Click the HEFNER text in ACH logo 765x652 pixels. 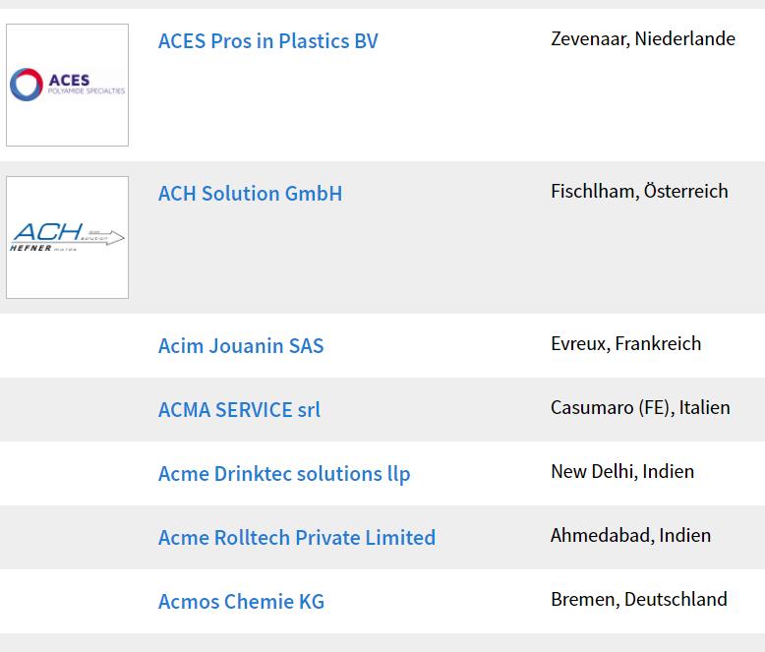click(30, 248)
